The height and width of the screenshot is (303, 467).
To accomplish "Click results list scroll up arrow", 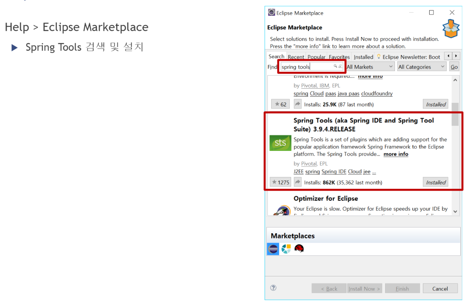I will (455, 80).
